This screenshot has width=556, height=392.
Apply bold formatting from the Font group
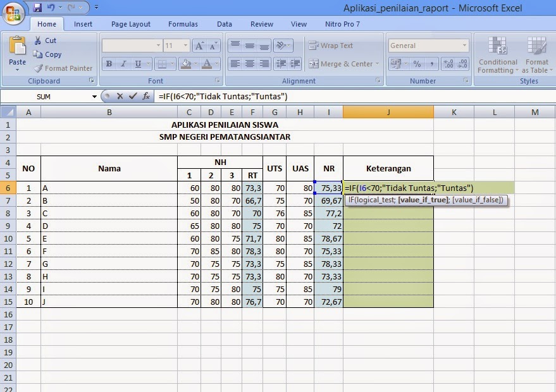pos(109,64)
